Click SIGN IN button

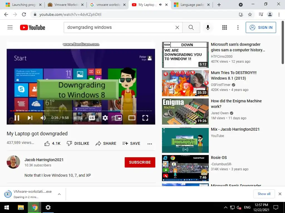click(x=261, y=27)
